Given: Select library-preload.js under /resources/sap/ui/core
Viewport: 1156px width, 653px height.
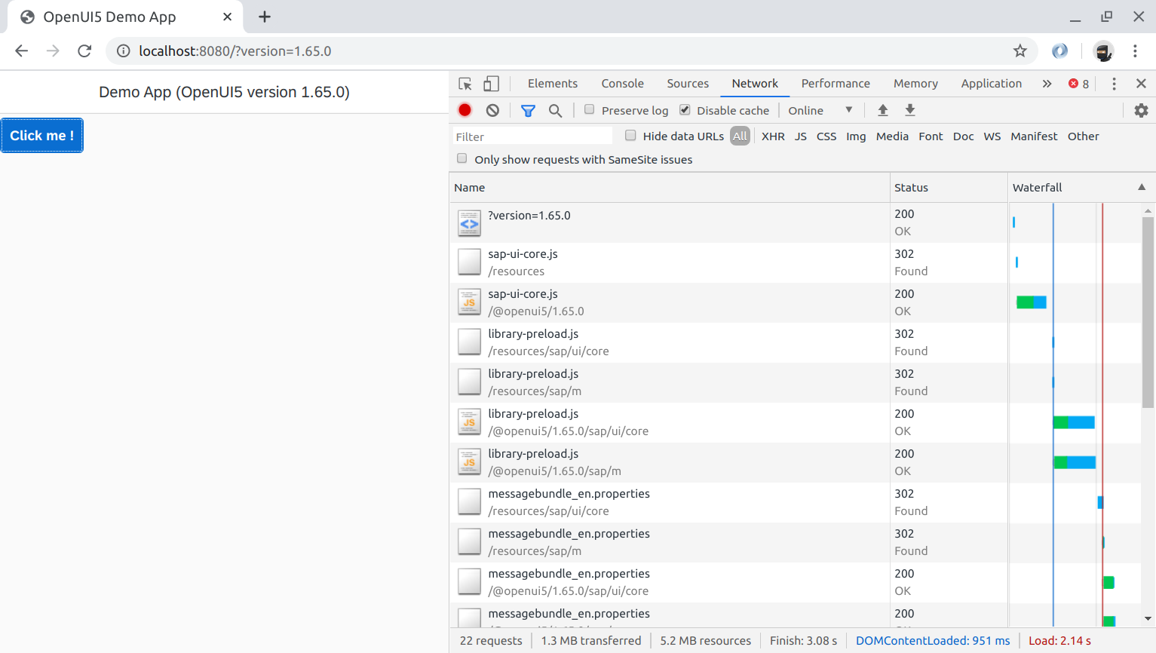Looking at the screenshot, I should pos(670,342).
